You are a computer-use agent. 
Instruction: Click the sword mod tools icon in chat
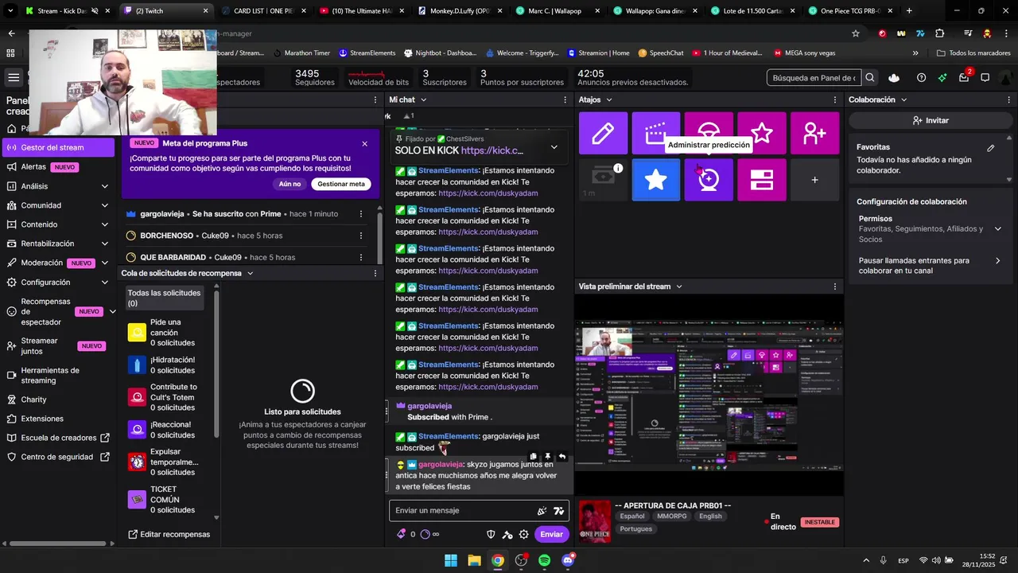coord(507,535)
